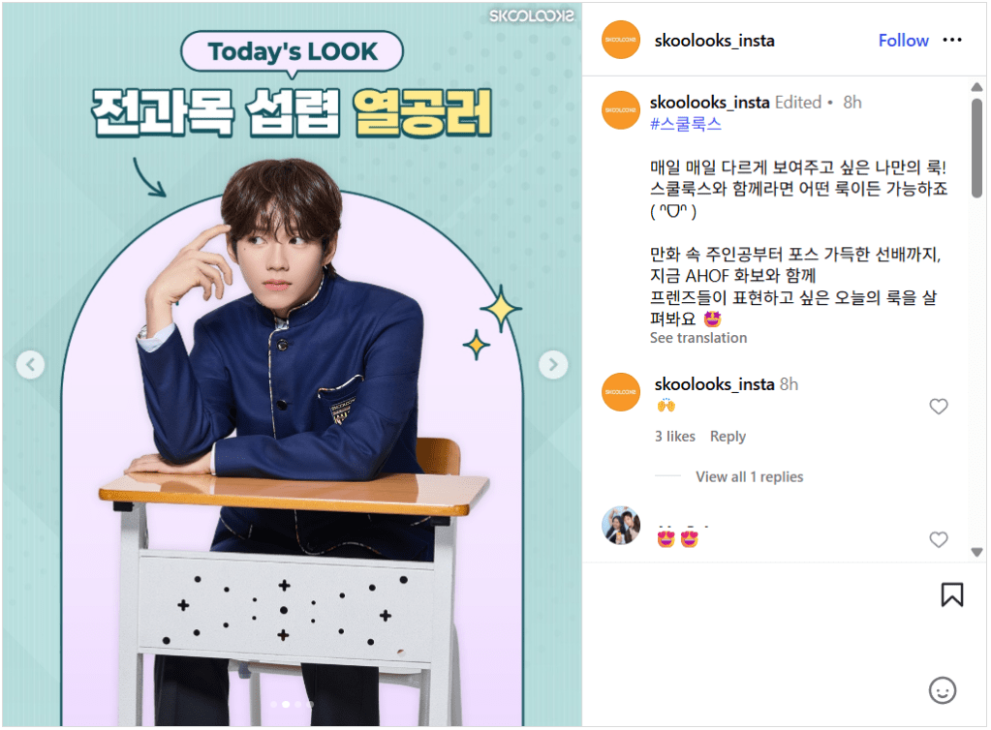This screenshot has height=730, width=991.
Task: Open skoolooks_insta username in post header
Action: click(716, 41)
